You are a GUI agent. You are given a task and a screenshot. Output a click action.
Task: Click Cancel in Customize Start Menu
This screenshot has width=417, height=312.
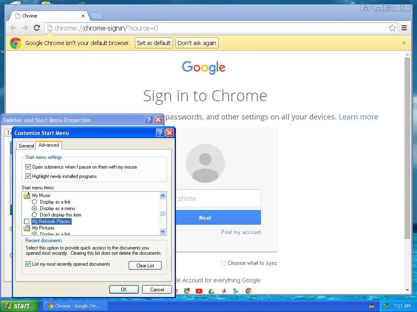coord(157,289)
